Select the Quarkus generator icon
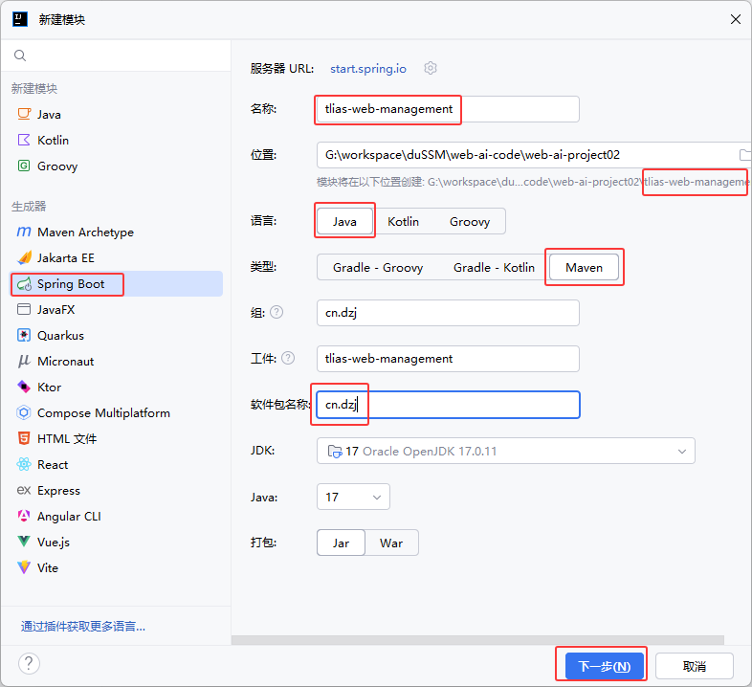Screen dimensions: 752x687 [x=24, y=336]
